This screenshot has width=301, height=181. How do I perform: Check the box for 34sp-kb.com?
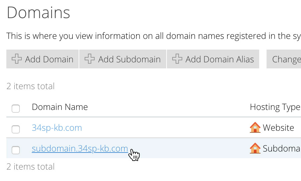coord(16,129)
